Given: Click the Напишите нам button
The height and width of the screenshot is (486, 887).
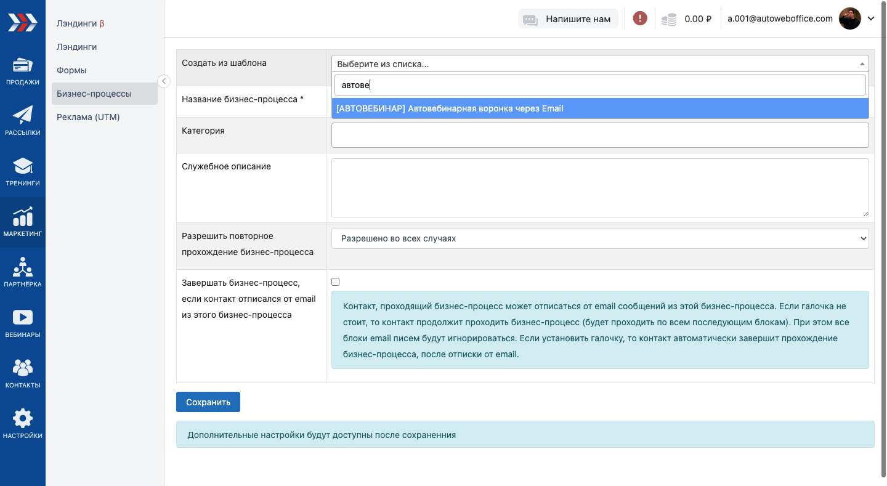Looking at the screenshot, I should pyautogui.click(x=567, y=19).
